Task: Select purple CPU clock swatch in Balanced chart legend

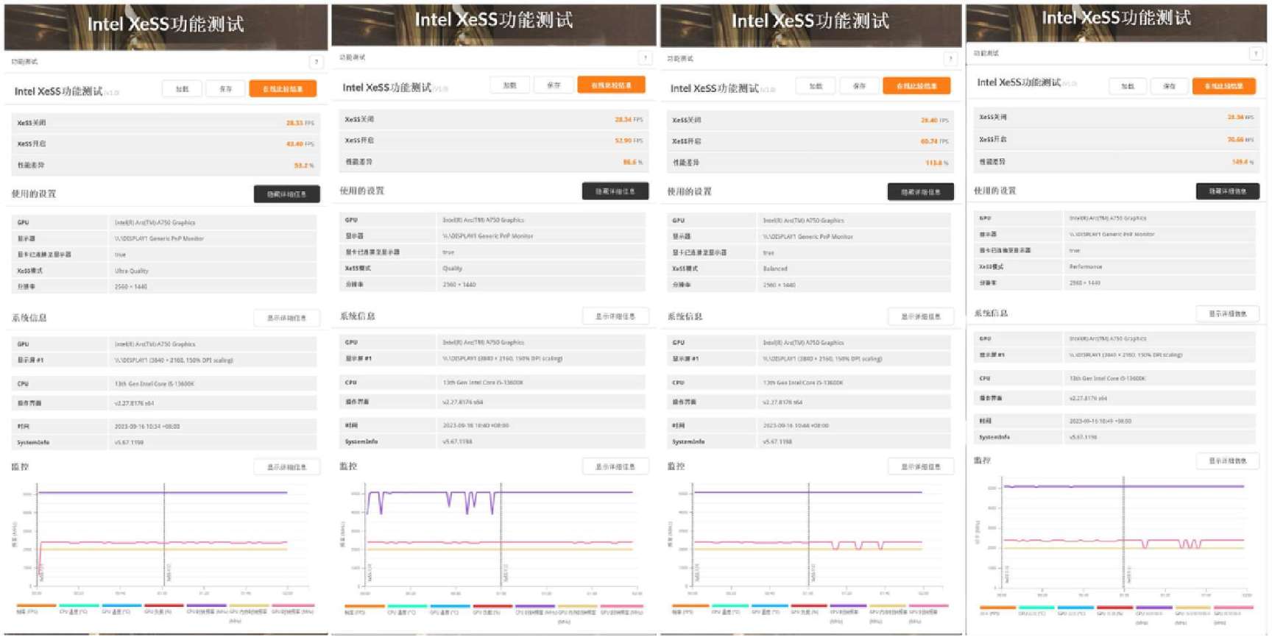Action: pos(849,606)
